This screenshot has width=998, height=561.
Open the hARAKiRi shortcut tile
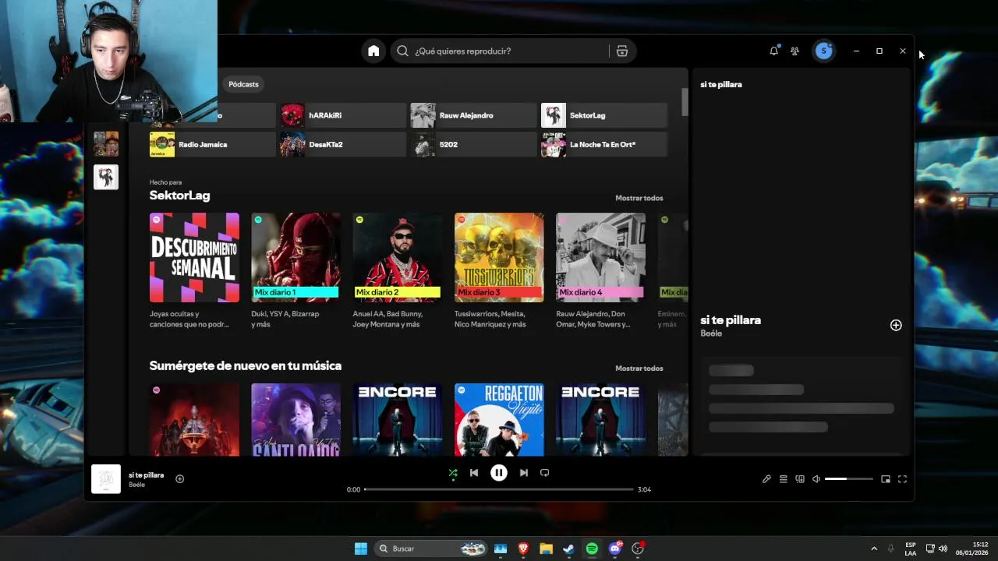[x=343, y=115]
